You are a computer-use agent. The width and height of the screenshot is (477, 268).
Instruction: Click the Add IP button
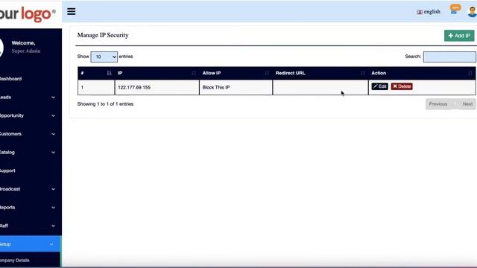click(x=459, y=36)
